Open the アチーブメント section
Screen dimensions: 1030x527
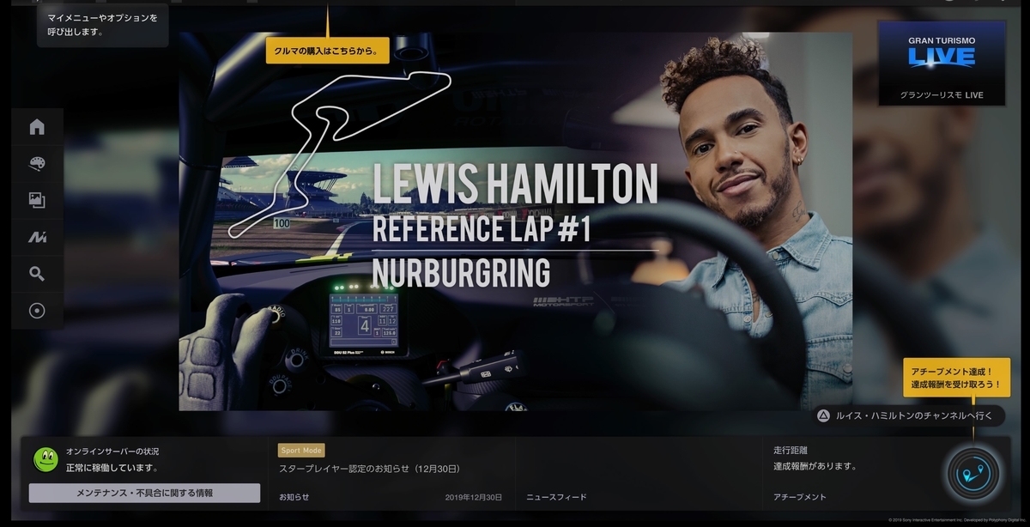799,497
